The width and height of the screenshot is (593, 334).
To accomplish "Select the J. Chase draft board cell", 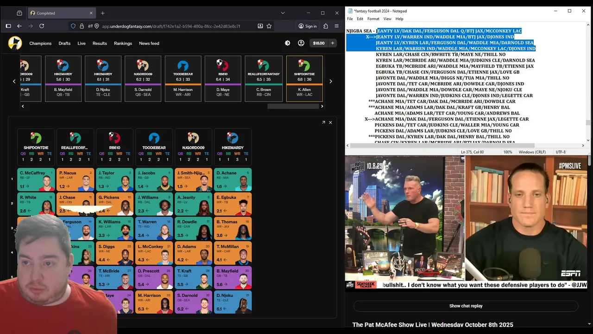I will pyautogui.click(x=75, y=204).
